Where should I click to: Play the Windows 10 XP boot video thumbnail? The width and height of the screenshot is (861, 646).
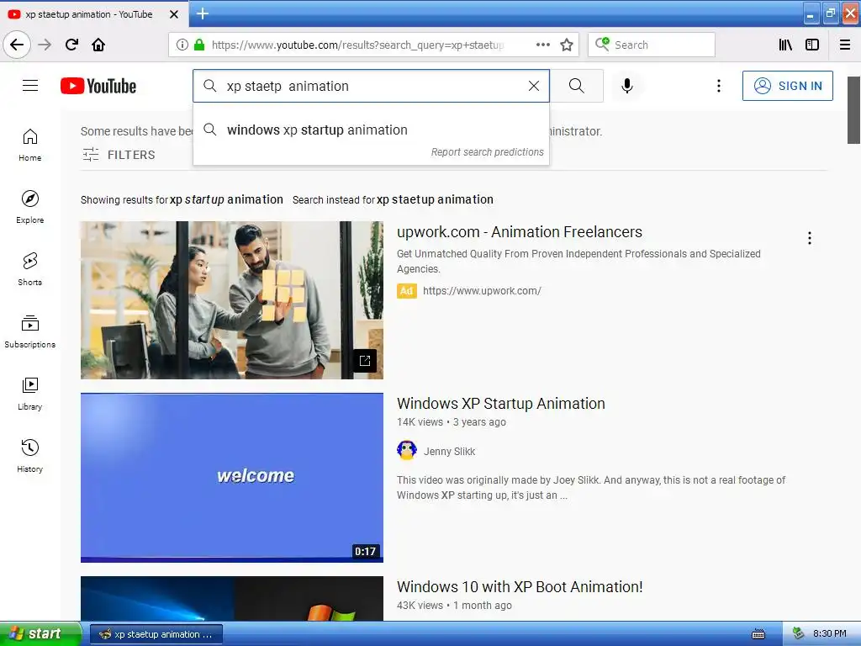pyautogui.click(x=232, y=599)
